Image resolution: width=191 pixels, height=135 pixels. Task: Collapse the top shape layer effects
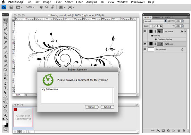[x=185, y=31]
